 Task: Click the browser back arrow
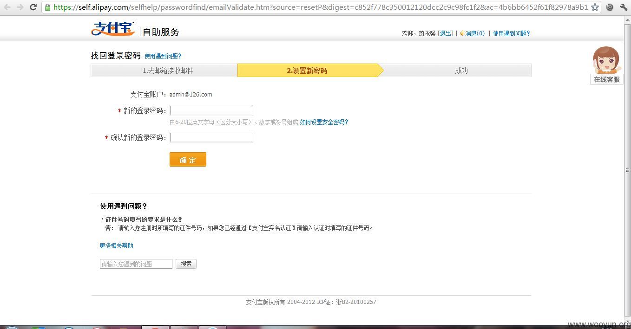click(x=7, y=7)
